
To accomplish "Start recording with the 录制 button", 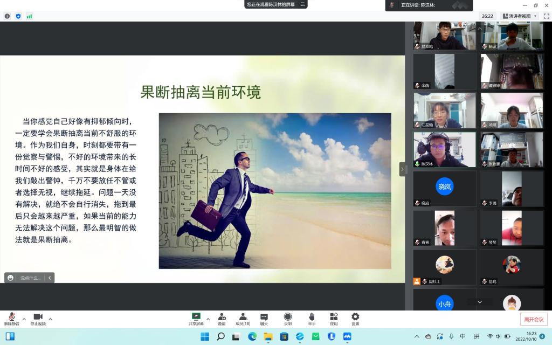I will tap(288, 318).
